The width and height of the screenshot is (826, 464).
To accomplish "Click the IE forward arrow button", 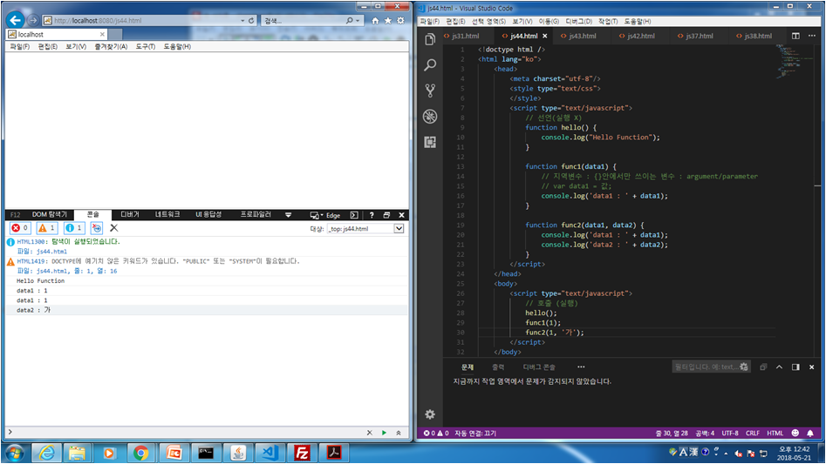I will [33, 20].
